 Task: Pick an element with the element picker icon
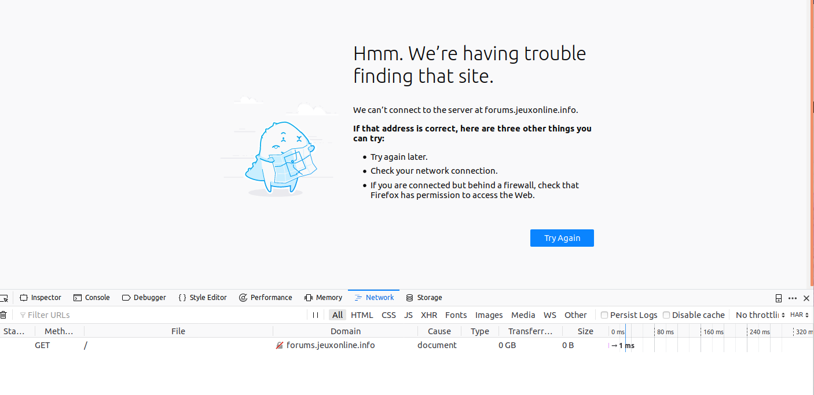tap(4, 298)
